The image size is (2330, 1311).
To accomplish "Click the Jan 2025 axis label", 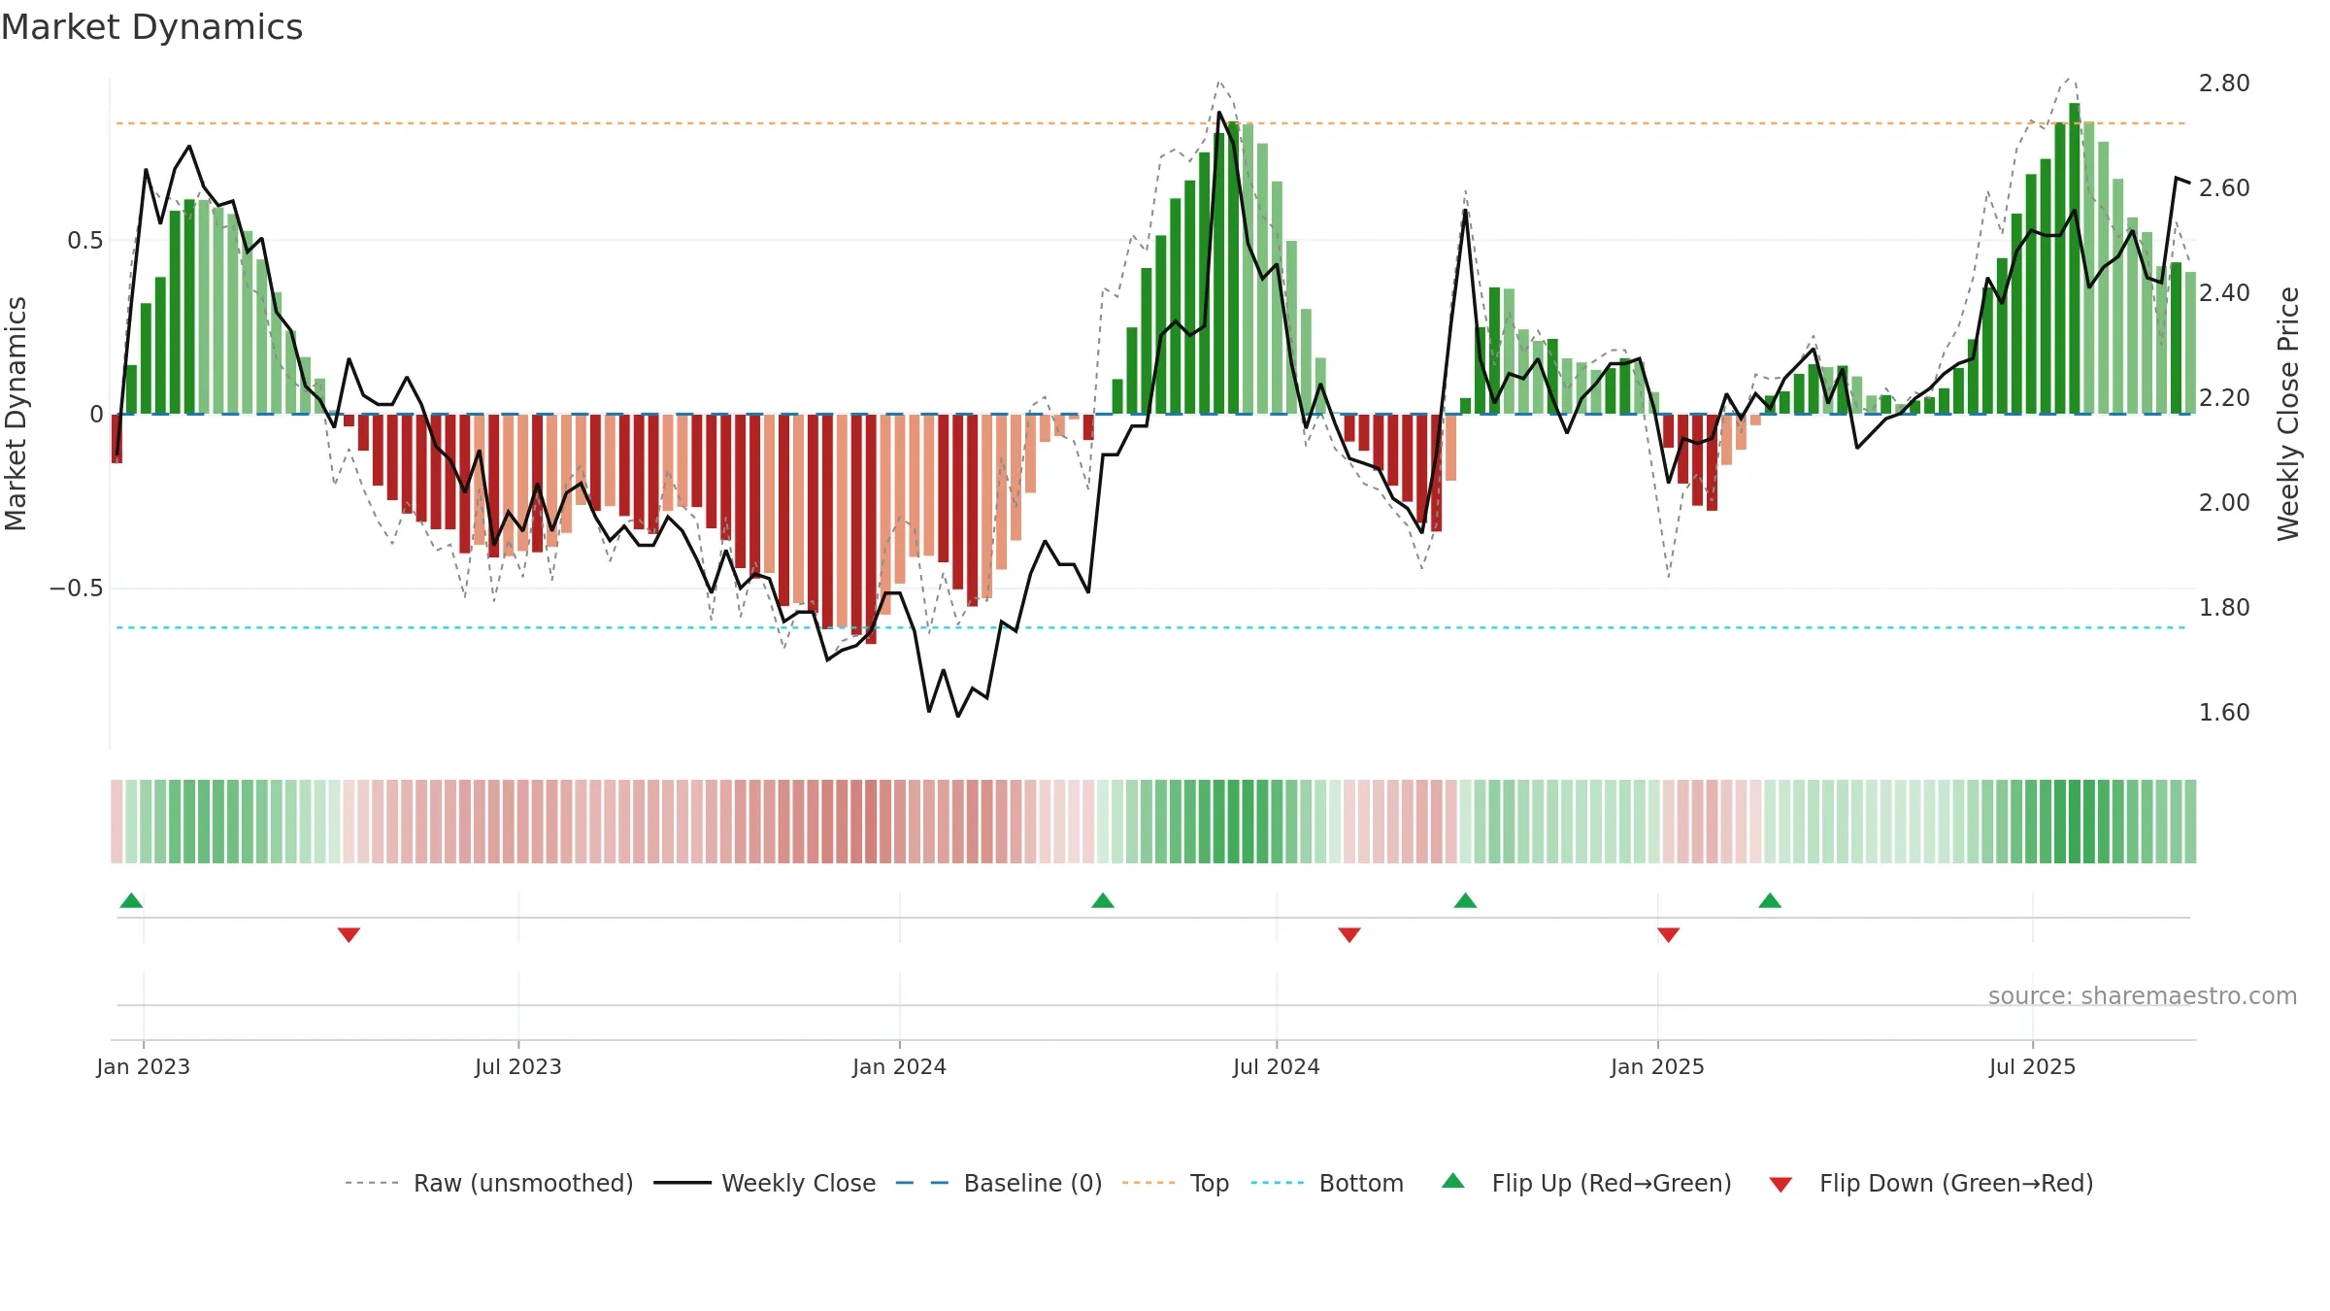I will coord(1658,1066).
